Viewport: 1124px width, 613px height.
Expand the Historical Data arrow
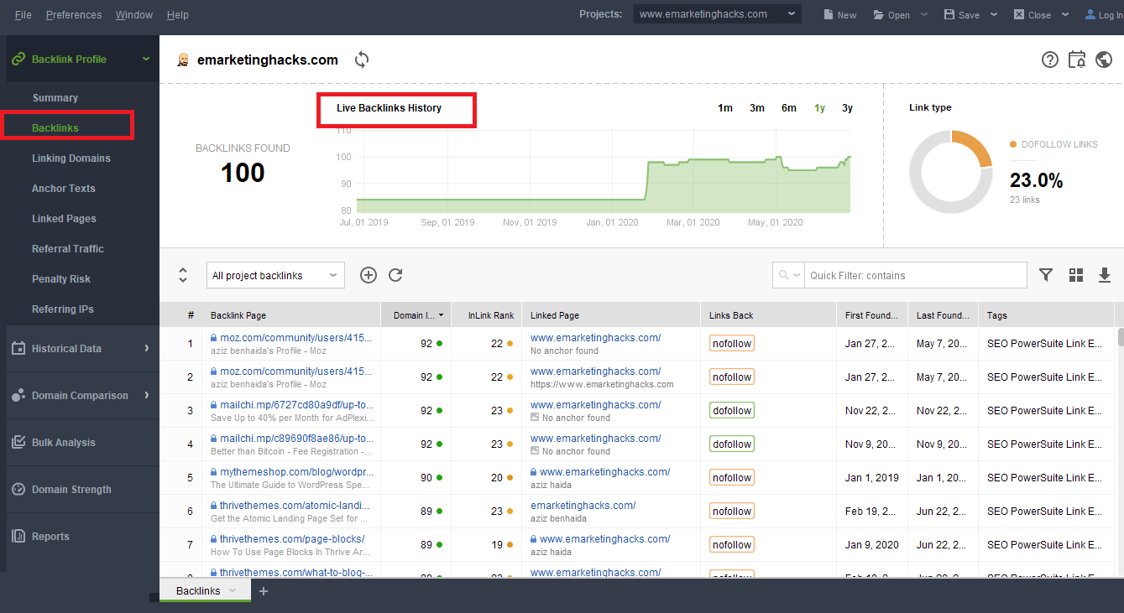click(x=146, y=348)
